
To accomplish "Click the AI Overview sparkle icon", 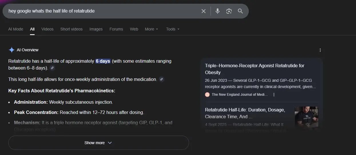I will click(x=11, y=50).
